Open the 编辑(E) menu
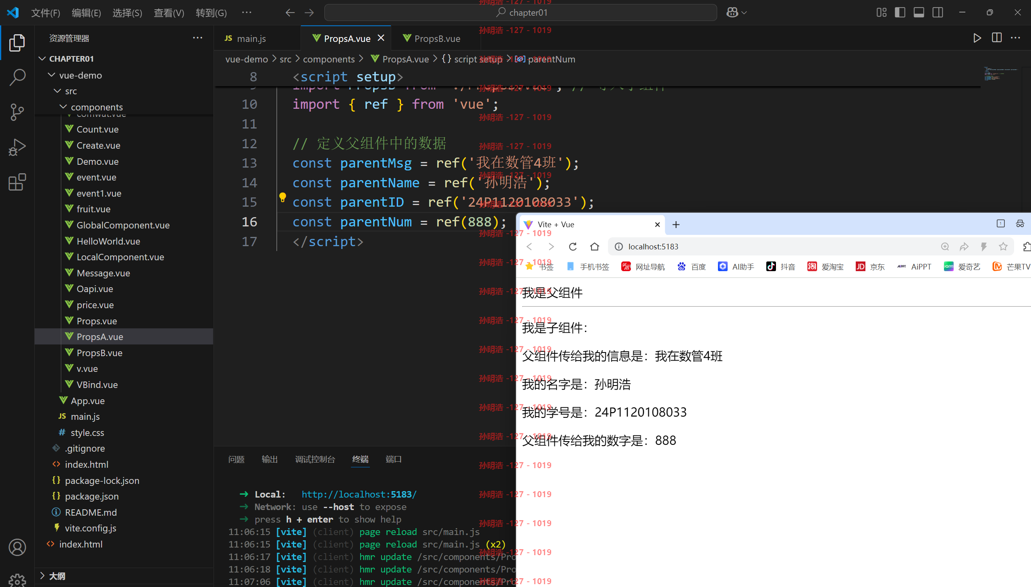 [x=86, y=13]
